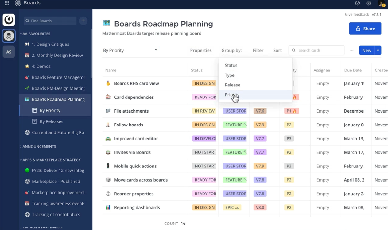
Task: Click the Search cards field
Action: pos(316,50)
